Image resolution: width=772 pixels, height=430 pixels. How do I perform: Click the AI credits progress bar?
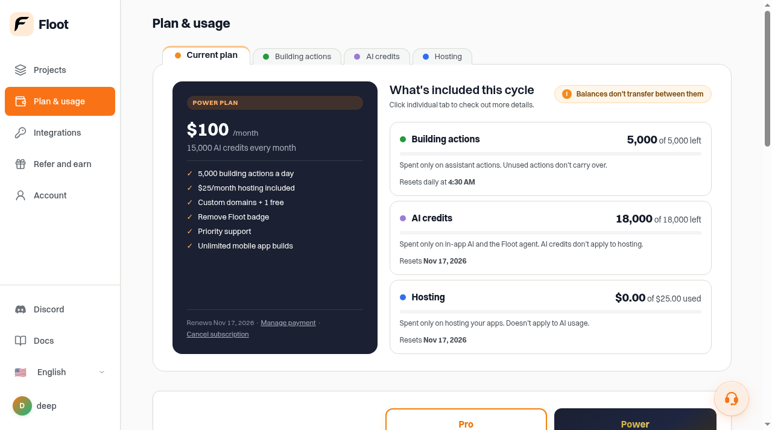pyautogui.click(x=551, y=233)
